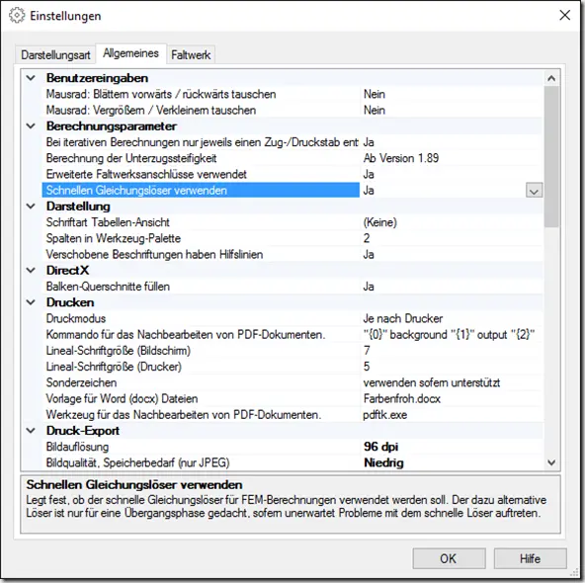Collapse the Benutzereingaben section

pos(31,78)
